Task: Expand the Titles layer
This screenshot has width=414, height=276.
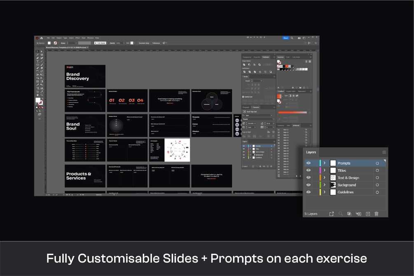Action: click(325, 170)
